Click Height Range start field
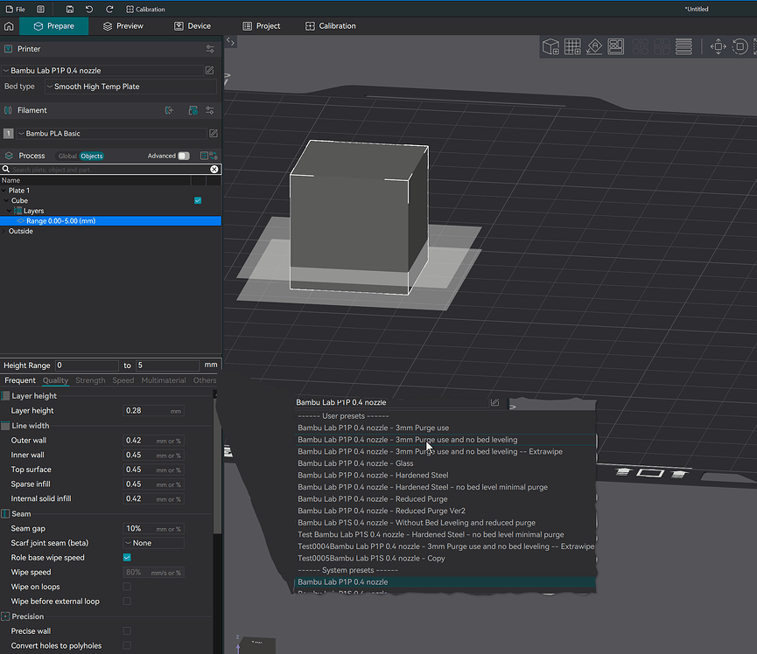This screenshot has width=757, height=654. coord(87,365)
